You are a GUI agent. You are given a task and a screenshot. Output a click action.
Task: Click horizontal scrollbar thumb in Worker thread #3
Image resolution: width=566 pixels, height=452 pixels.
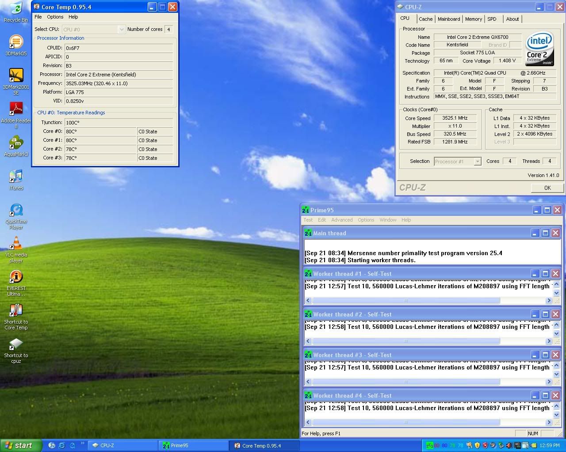coord(406,382)
